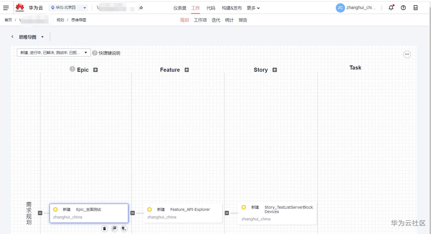Click the add sibling node icon under Epic
The height and width of the screenshot is (234, 431).
[114, 229]
